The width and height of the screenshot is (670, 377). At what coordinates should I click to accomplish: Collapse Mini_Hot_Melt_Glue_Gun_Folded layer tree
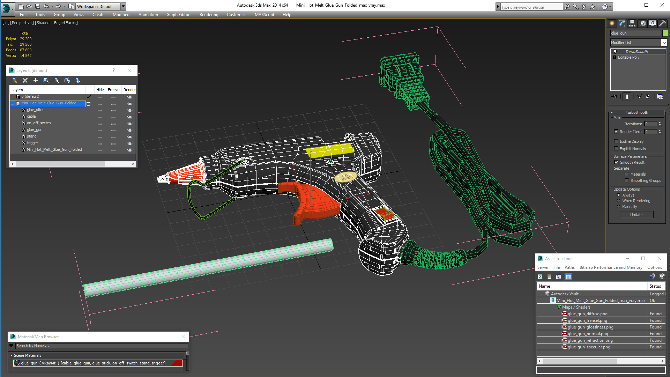coord(13,103)
